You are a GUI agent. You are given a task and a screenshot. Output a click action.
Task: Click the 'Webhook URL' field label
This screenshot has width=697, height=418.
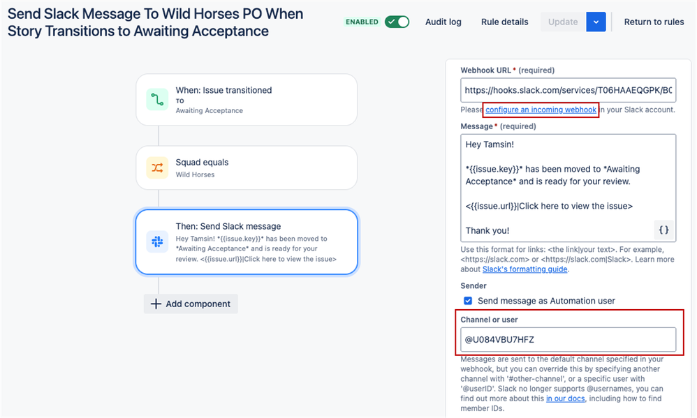tap(486, 70)
